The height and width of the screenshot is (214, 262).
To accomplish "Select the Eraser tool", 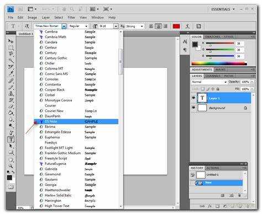I will (11, 106).
